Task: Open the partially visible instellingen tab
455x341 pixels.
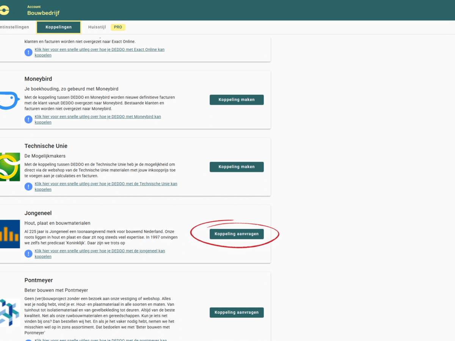Action: pos(14,27)
